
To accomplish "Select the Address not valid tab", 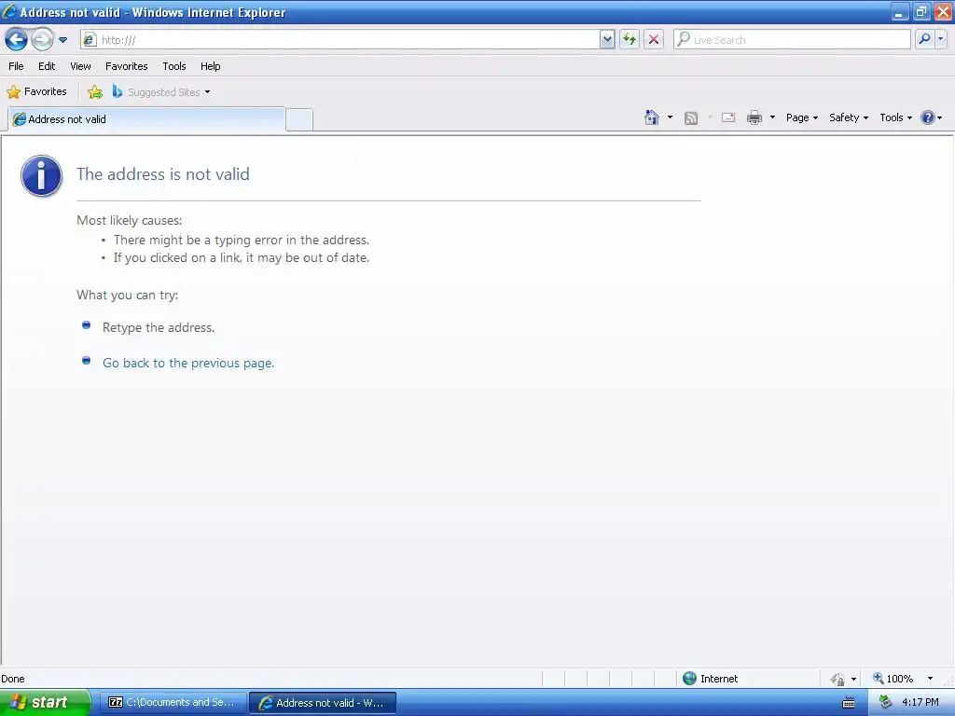I will coord(146,119).
